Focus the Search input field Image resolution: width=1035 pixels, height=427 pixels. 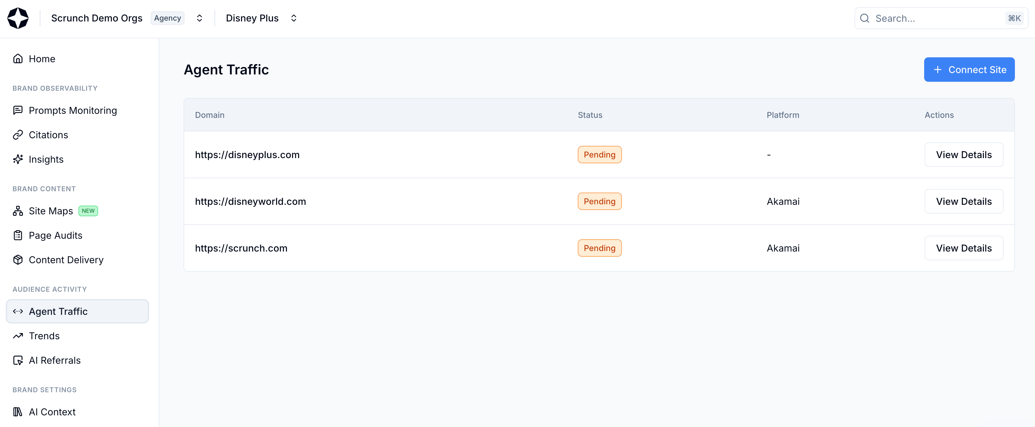941,18
